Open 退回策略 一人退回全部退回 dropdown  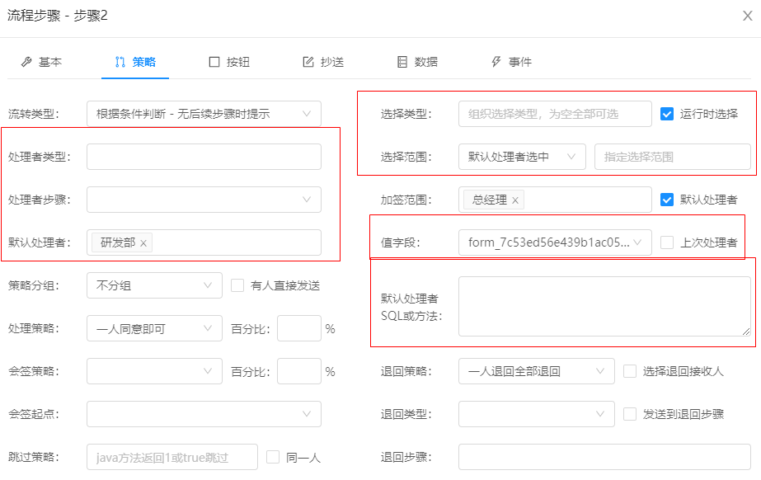coord(537,371)
